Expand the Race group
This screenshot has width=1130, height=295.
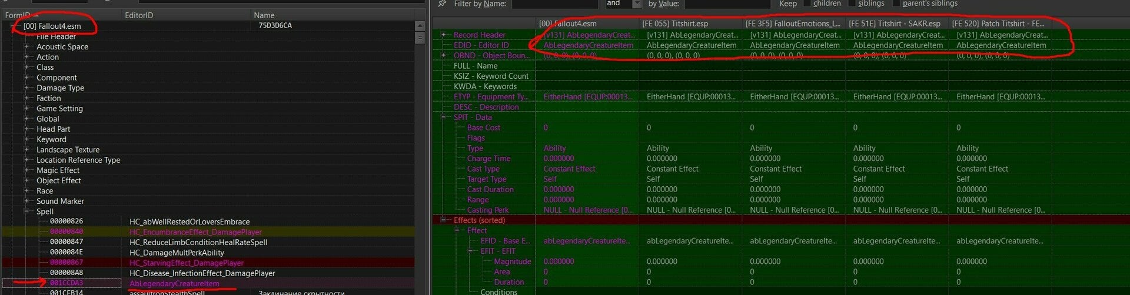[x=26, y=190]
